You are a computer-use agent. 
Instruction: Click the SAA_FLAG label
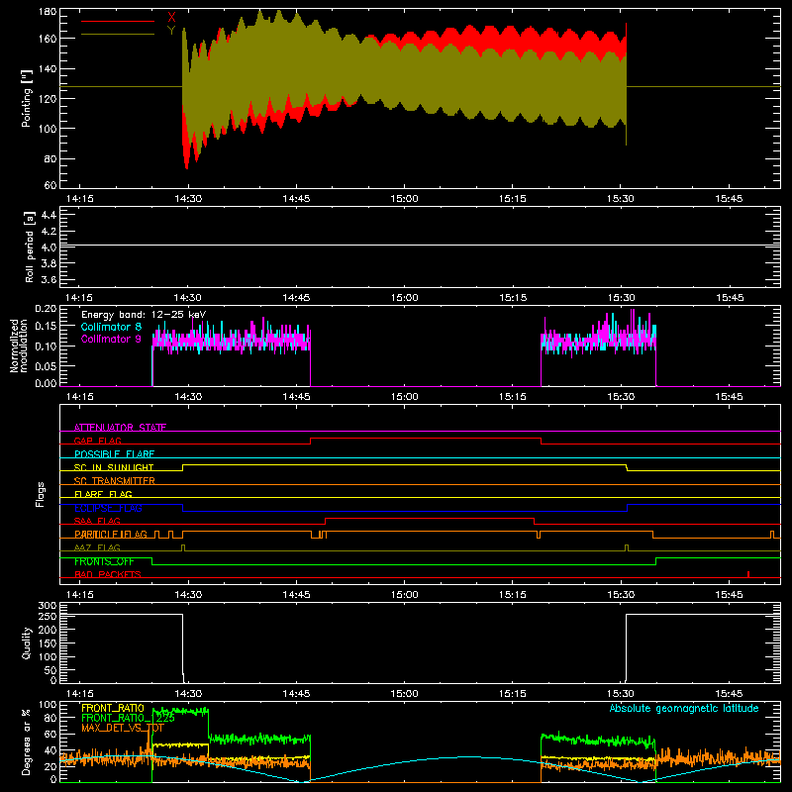coord(97,521)
